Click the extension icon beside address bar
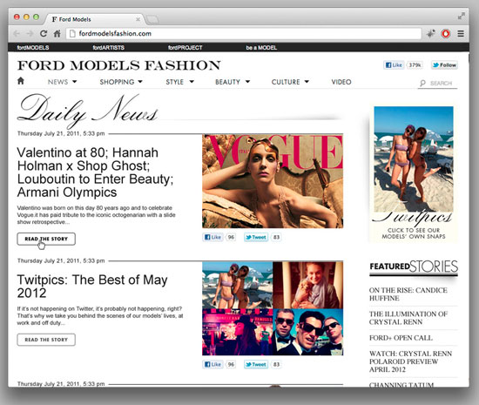Image resolution: width=479 pixels, height=405 pixels. (x=431, y=34)
